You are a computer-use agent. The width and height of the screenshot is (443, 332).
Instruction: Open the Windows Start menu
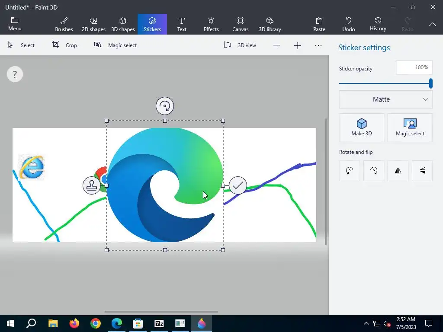pyautogui.click(x=10, y=323)
